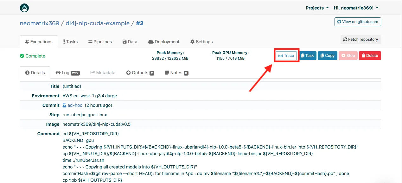The image size is (402, 183).
Task: Click the (untitled) title value
Action: 72,86
